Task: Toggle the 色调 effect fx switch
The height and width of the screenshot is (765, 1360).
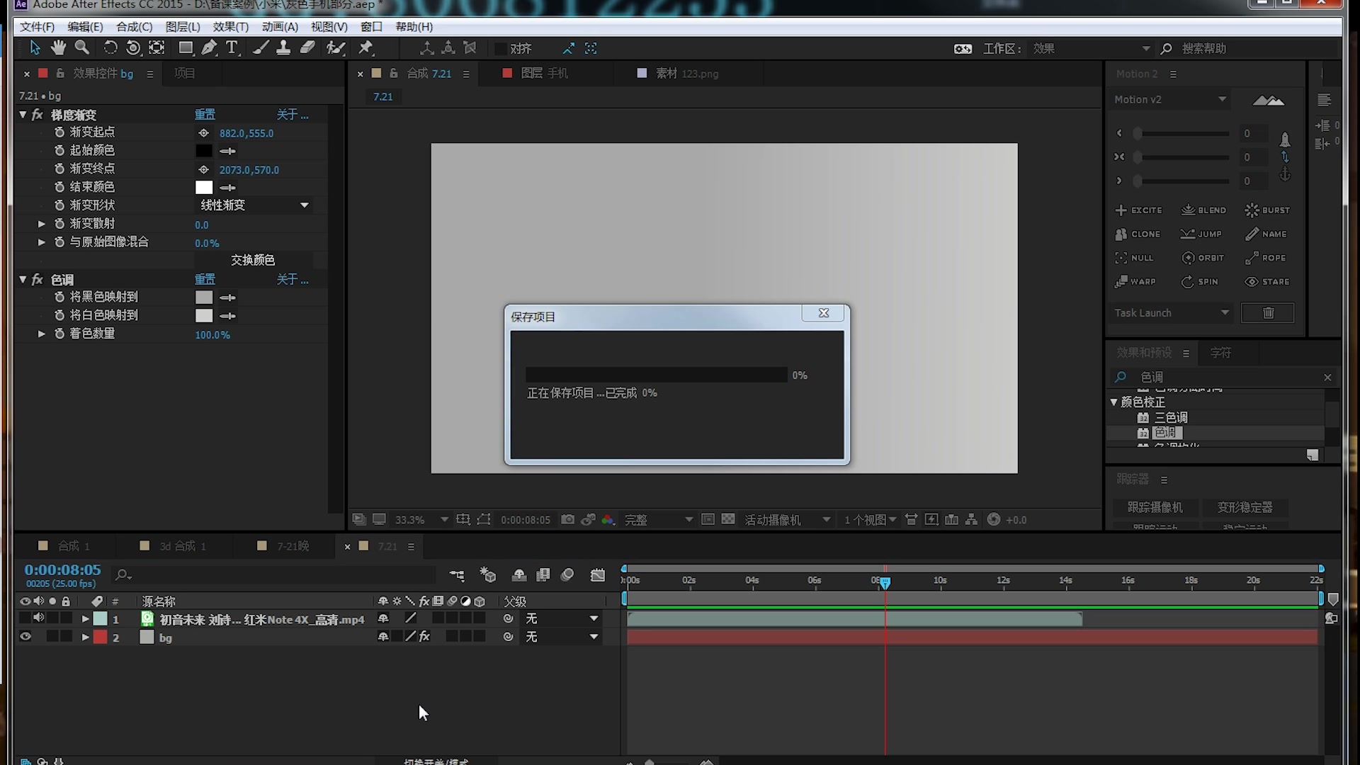Action: (x=38, y=280)
